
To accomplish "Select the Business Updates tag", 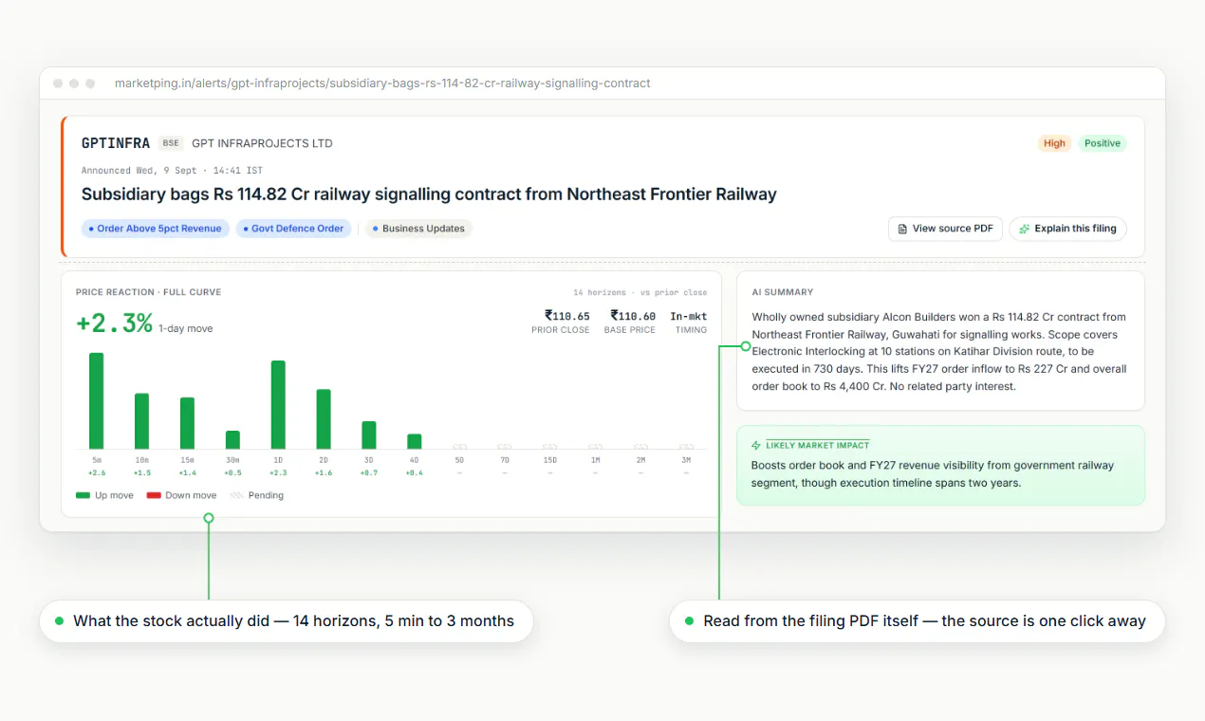I will click(418, 229).
